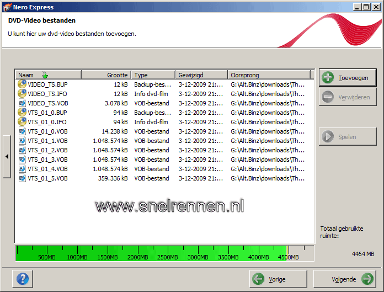384x292 pixels.
Task: Click the 14.238 kB size value
Action: pyautogui.click(x=115, y=131)
